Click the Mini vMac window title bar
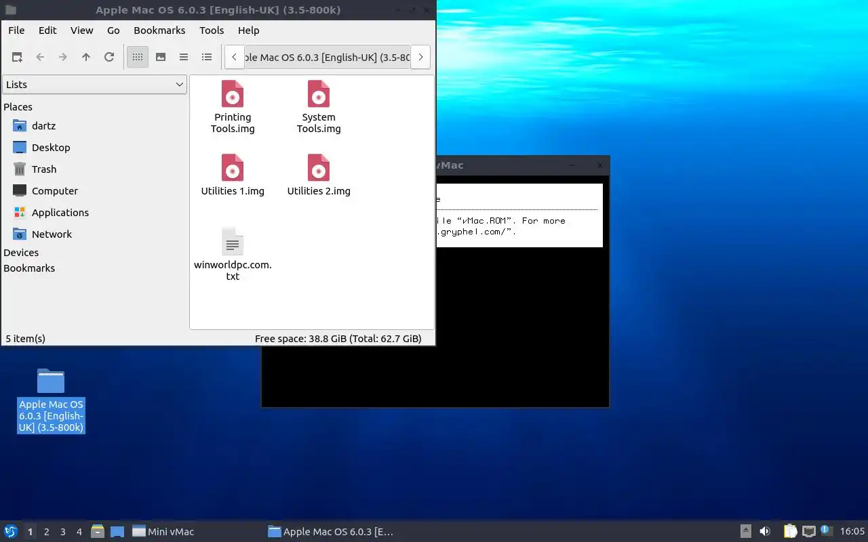Viewport: 868px width, 542px height. [x=522, y=165]
